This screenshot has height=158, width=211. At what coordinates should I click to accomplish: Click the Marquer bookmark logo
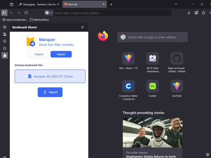click(31, 41)
